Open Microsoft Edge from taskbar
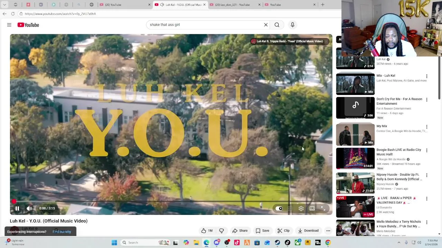The width and height of the screenshot is (442, 248). point(206,242)
